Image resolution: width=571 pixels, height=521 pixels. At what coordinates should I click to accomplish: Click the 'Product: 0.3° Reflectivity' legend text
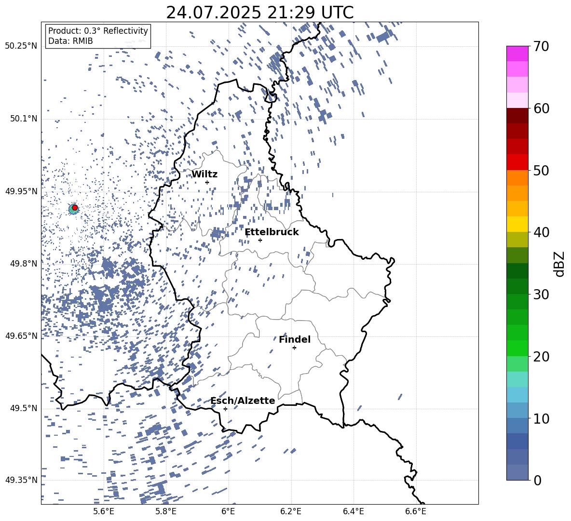(98, 30)
